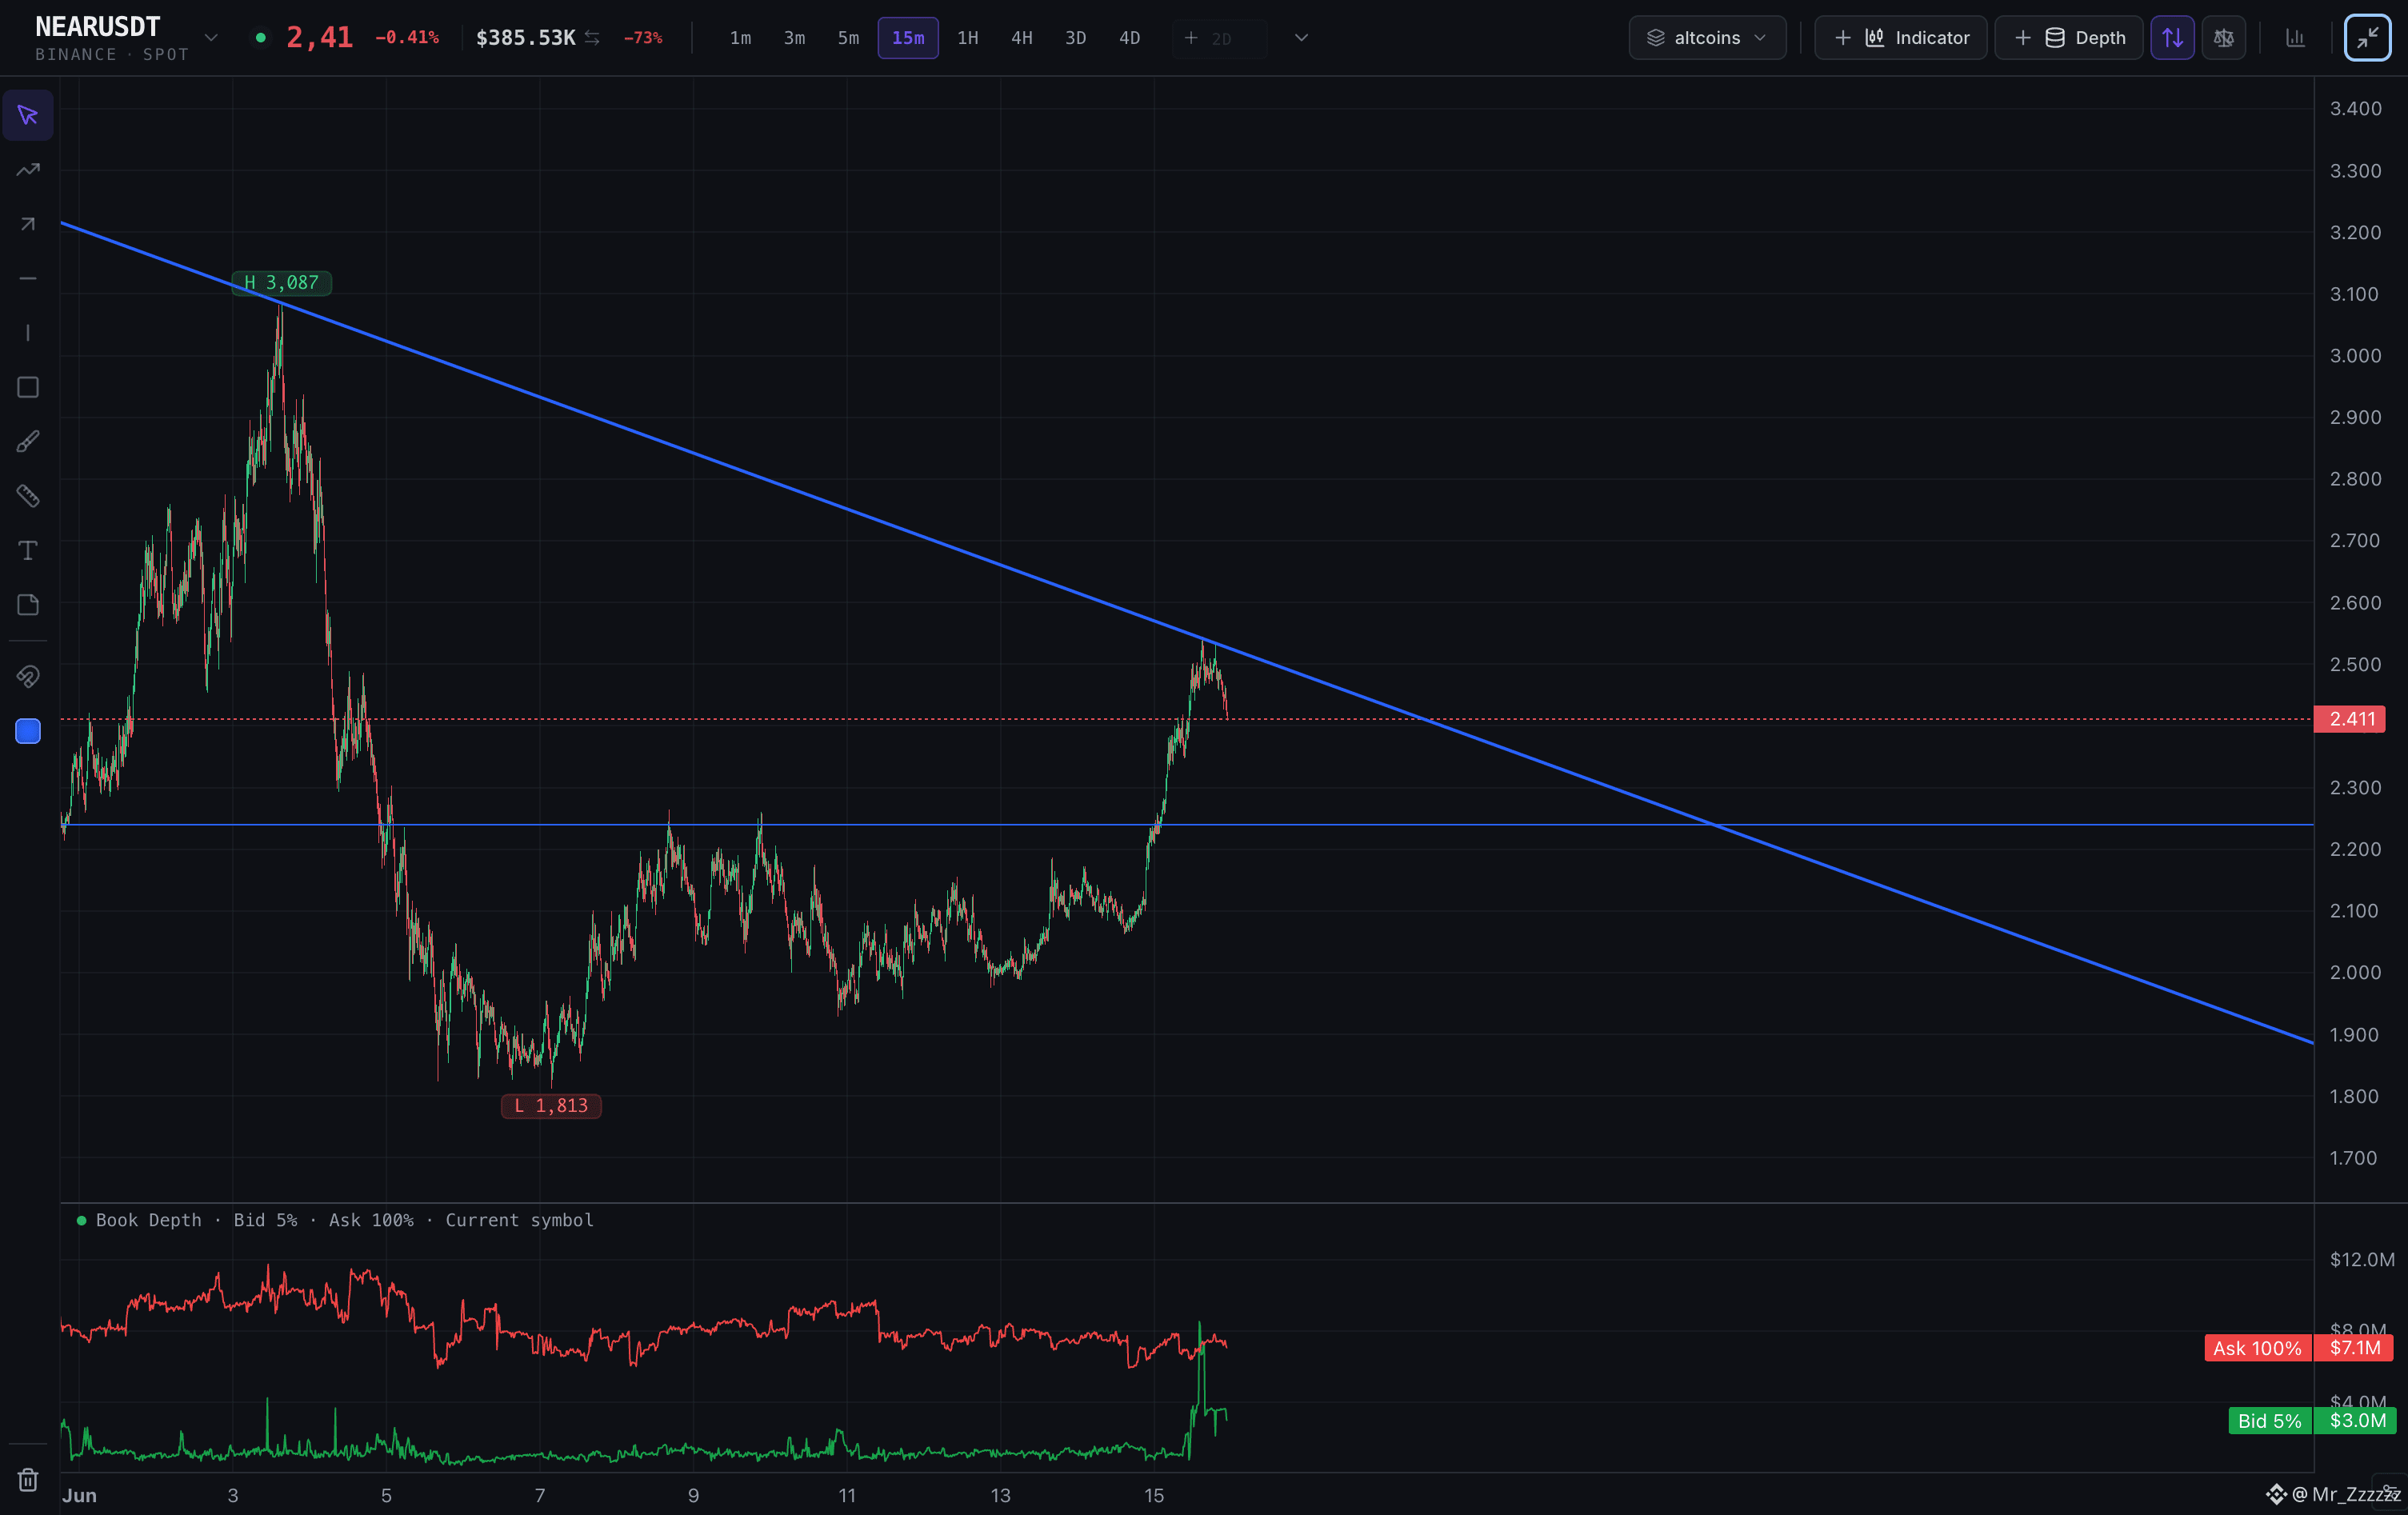
Task: Click the 1.700 price axis label
Action: click(x=2353, y=1158)
